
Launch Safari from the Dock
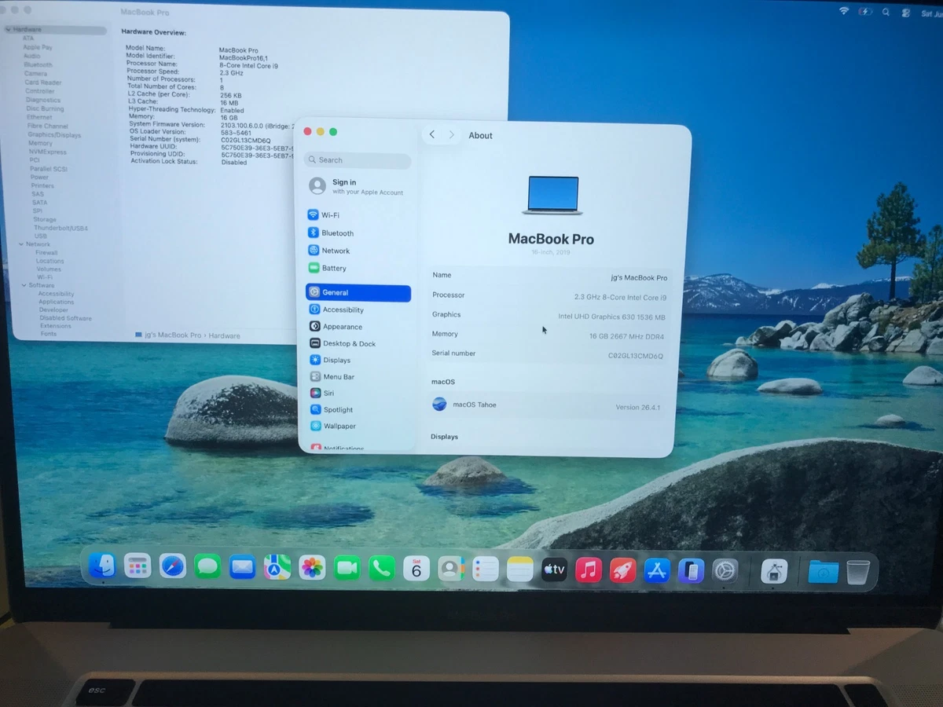click(x=173, y=566)
